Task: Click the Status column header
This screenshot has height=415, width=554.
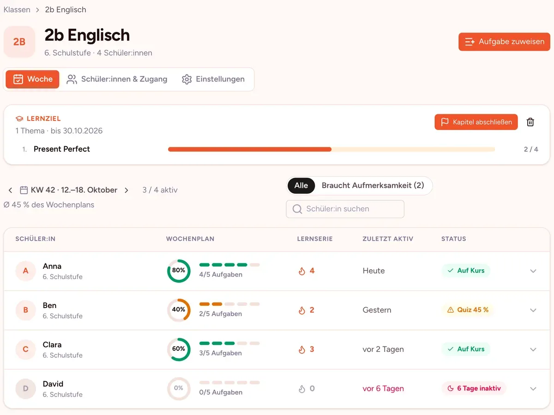Action: (454, 239)
